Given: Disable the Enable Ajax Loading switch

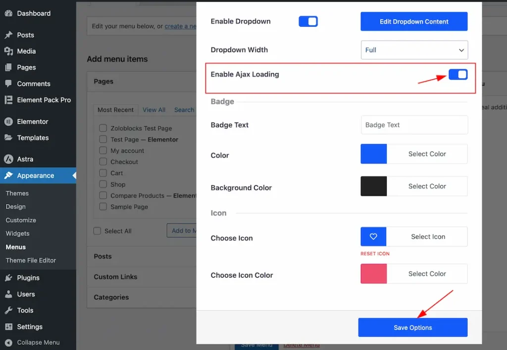Looking at the screenshot, I should (x=458, y=74).
